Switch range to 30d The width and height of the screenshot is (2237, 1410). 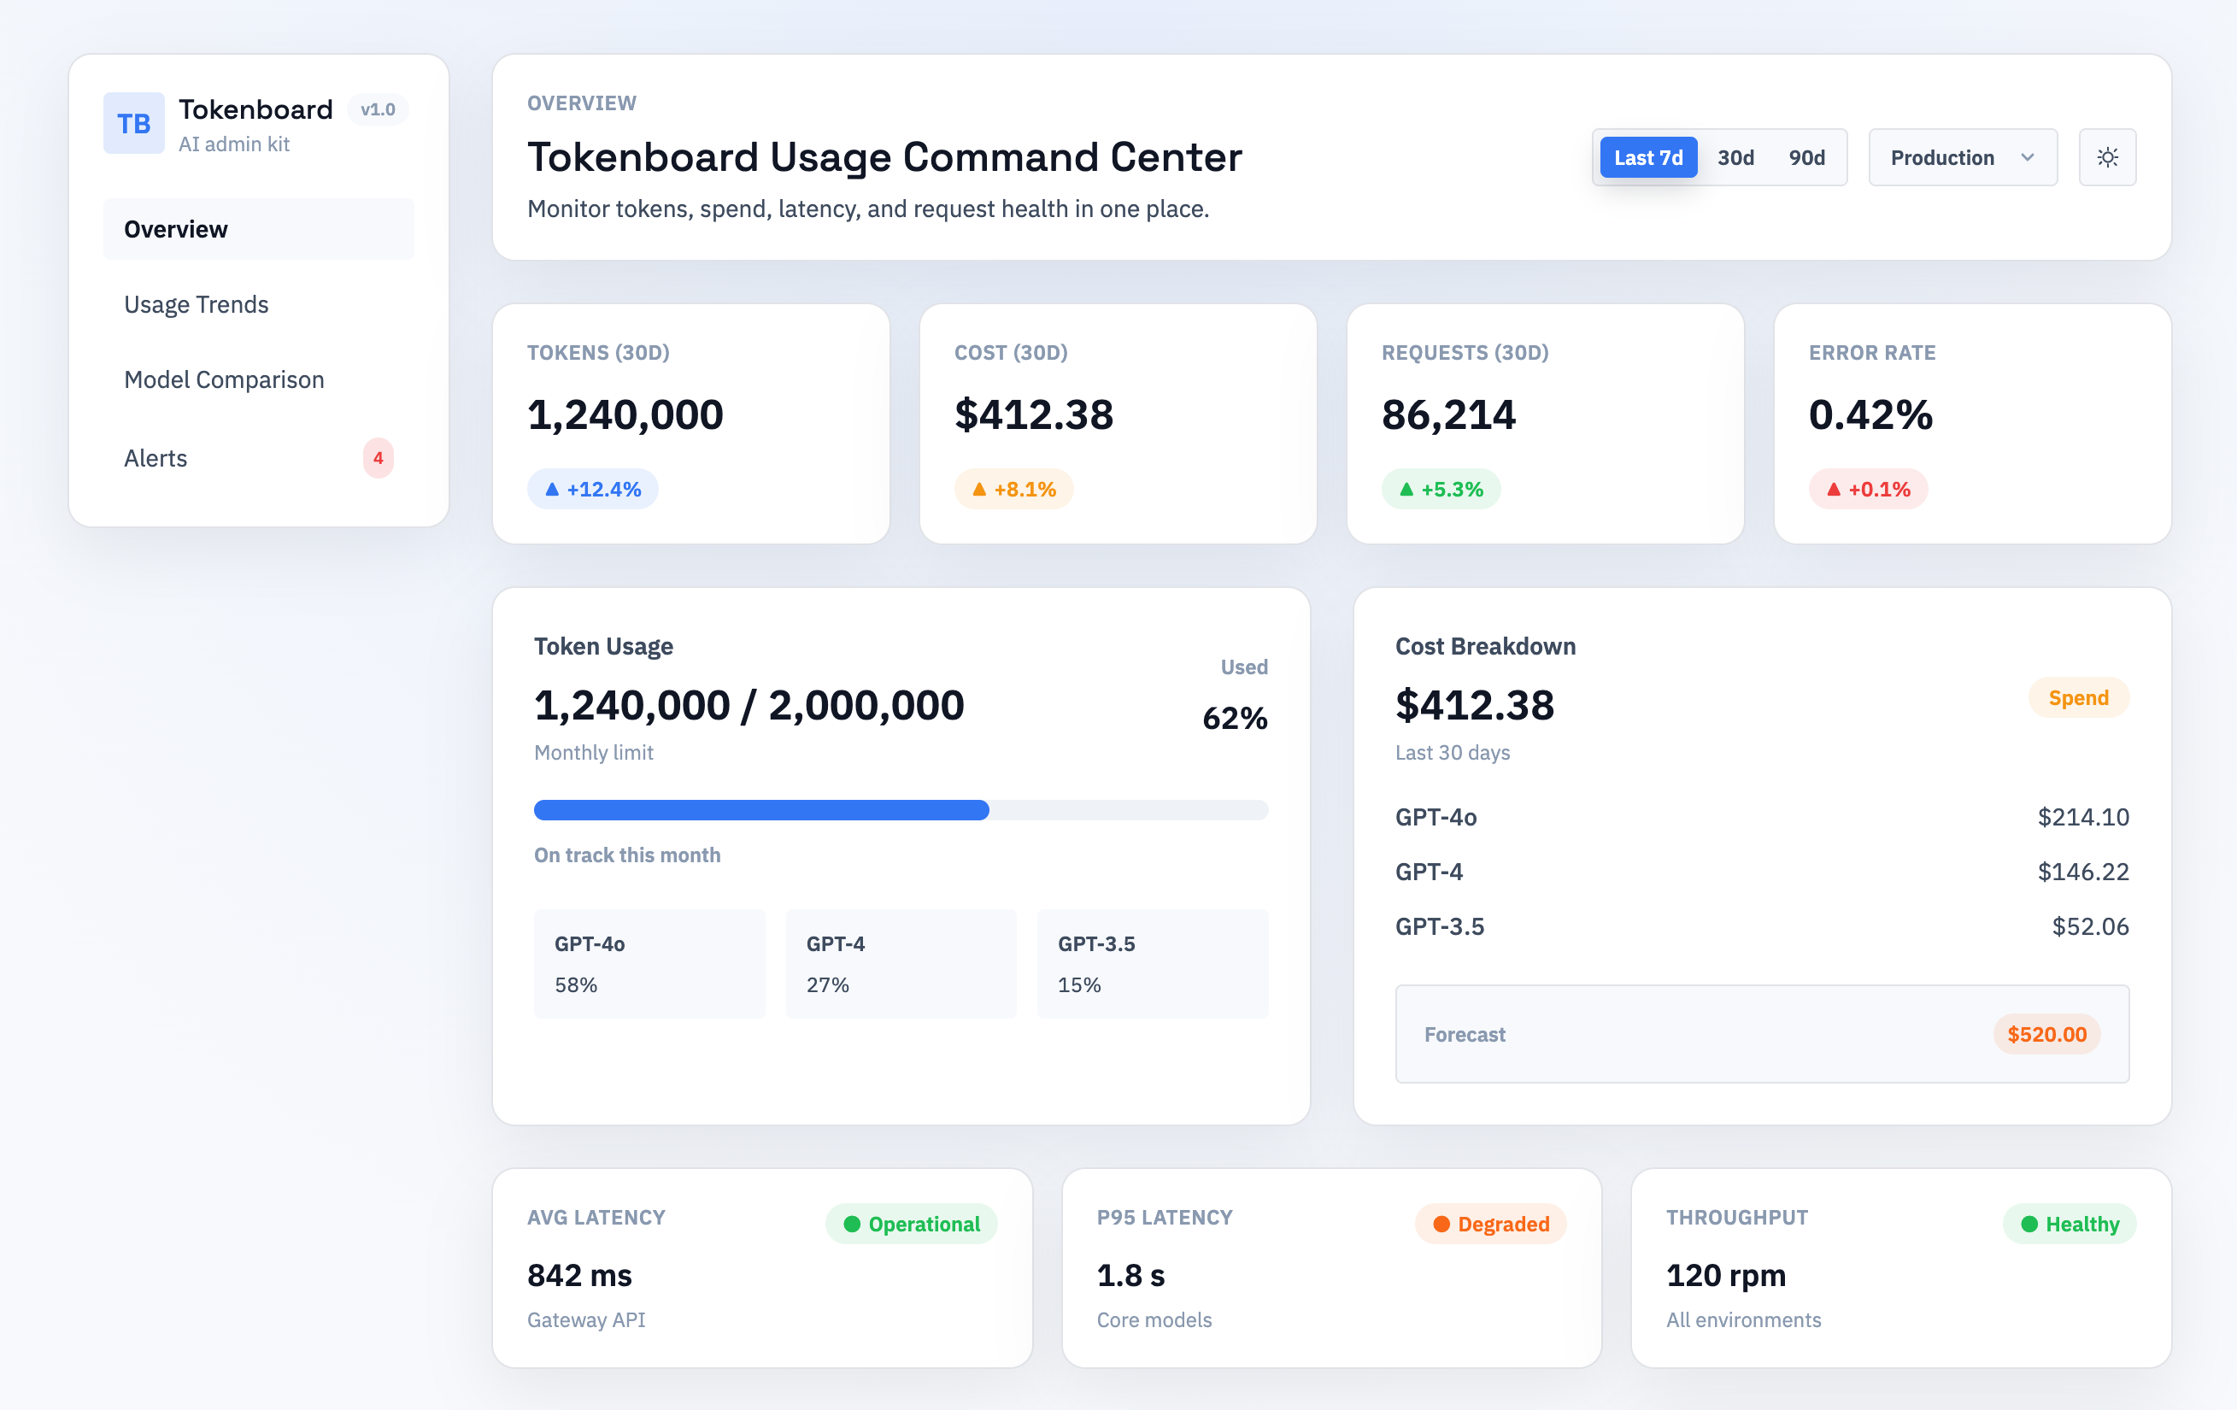click(x=1735, y=157)
